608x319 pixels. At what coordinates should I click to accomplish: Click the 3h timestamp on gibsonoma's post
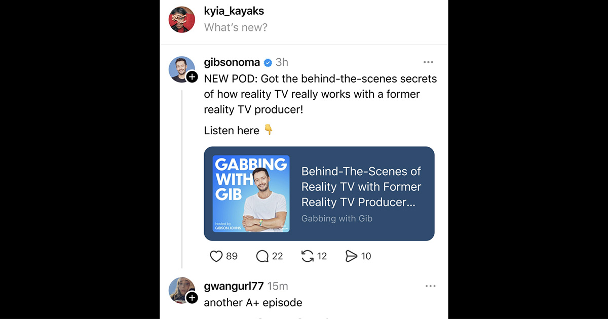282,62
